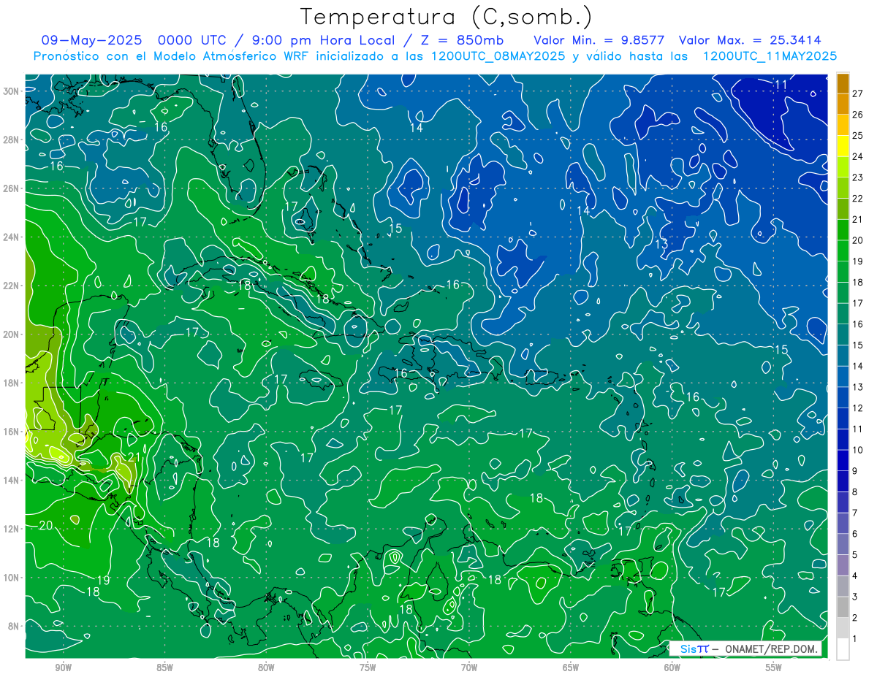Click the "30N" latitude axis label
The height and width of the screenshot is (677, 877).
point(10,91)
